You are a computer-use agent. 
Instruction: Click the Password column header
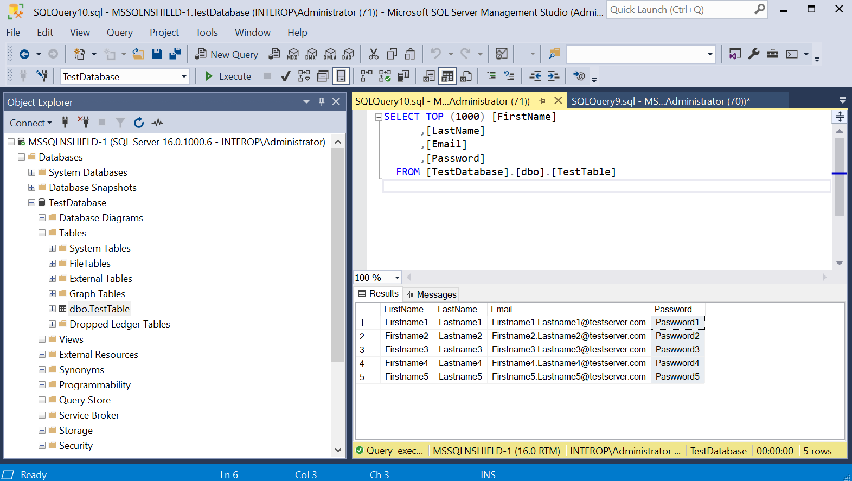677,309
